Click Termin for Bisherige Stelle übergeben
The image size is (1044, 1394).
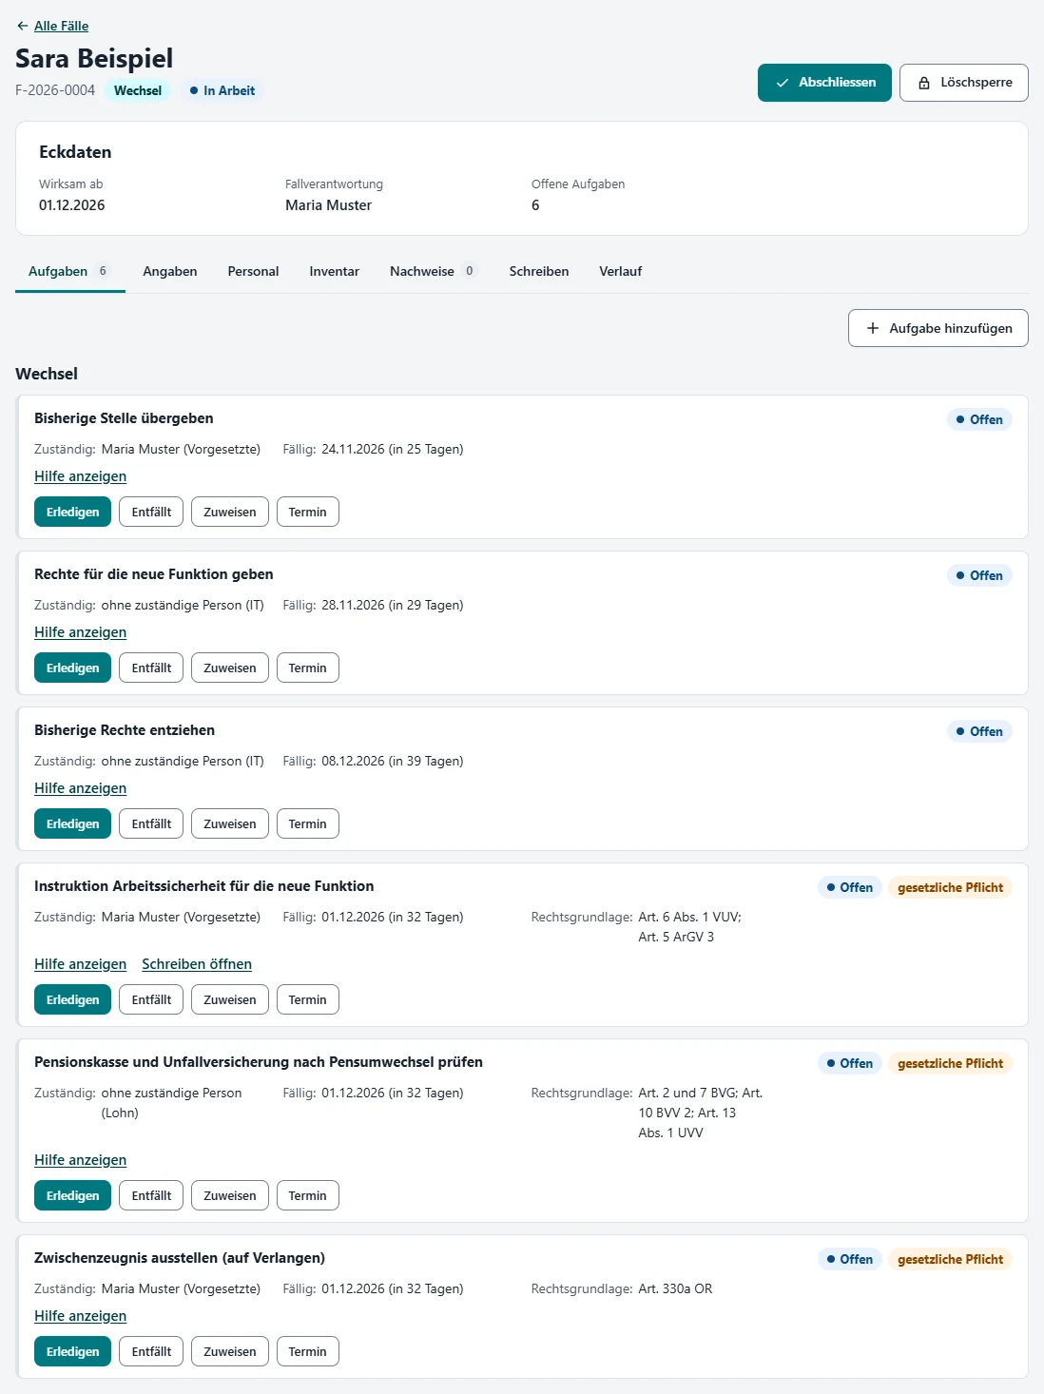308,512
